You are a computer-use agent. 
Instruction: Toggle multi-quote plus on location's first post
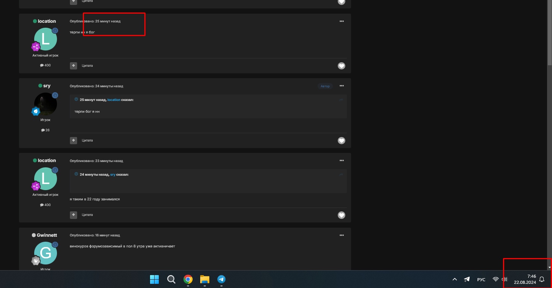coord(73,66)
